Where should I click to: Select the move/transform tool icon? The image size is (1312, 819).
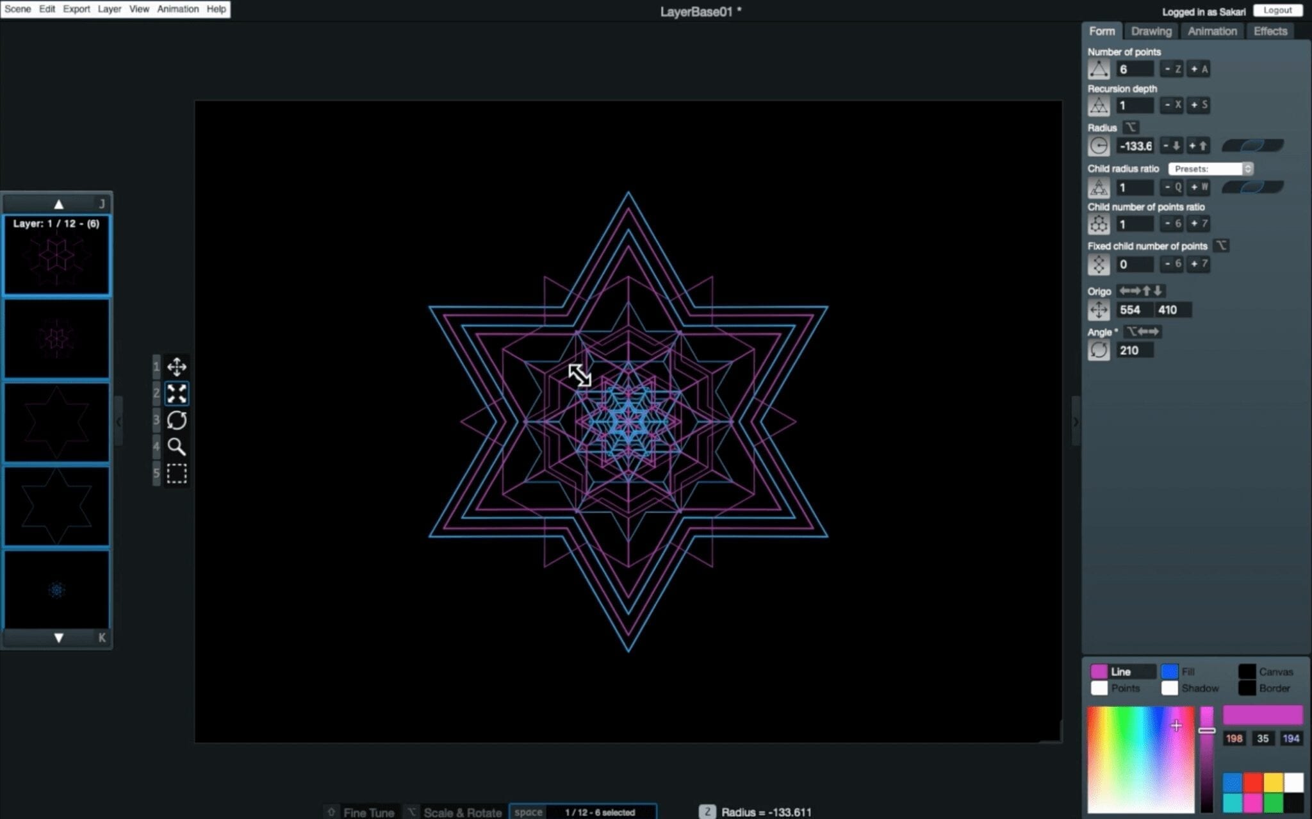pyautogui.click(x=176, y=366)
